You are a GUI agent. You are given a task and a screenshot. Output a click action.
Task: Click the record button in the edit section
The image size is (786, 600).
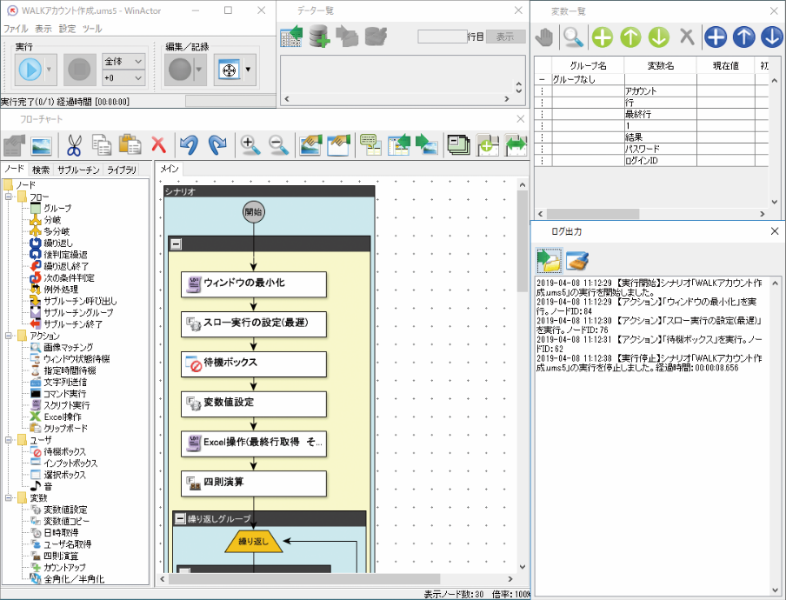(x=180, y=70)
